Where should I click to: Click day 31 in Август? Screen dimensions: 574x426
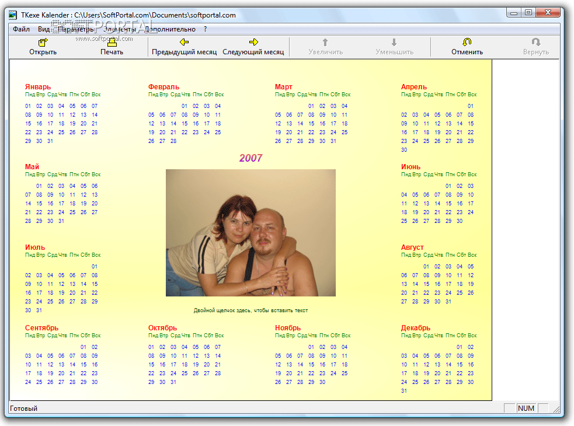click(448, 302)
